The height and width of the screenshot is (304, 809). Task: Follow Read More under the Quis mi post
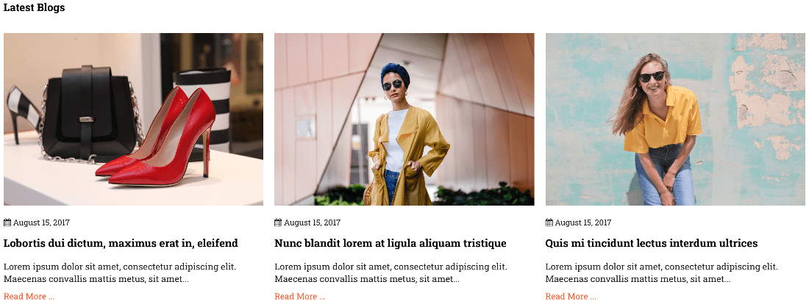pyautogui.click(x=571, y=296)
